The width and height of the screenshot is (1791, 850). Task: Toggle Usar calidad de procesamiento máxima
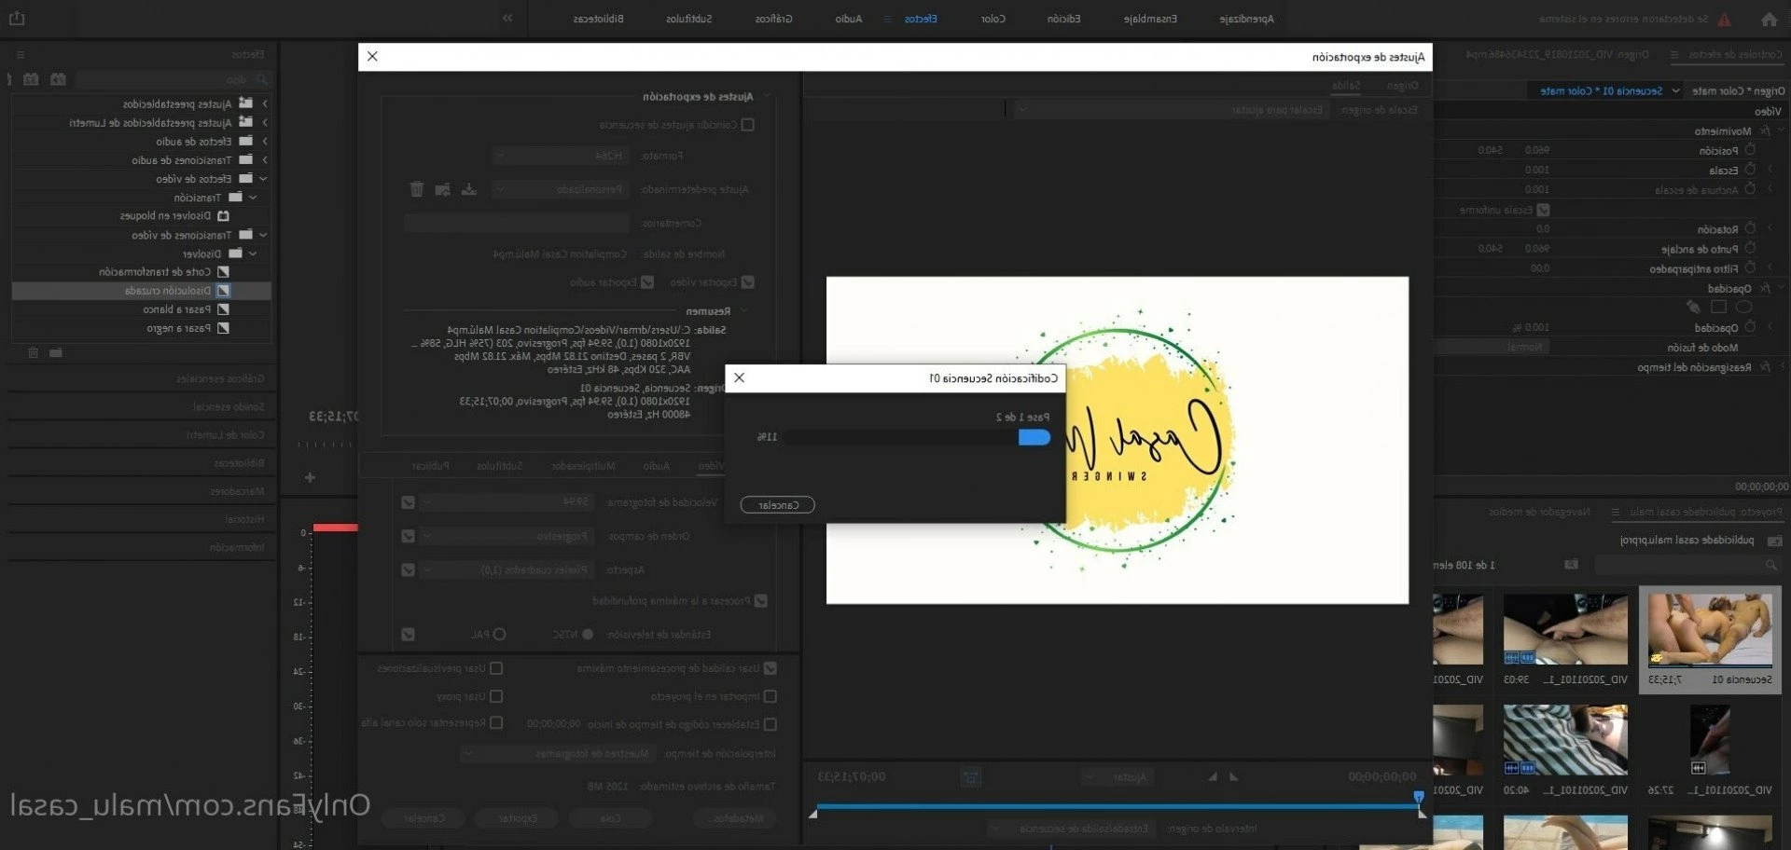[770, 668]
